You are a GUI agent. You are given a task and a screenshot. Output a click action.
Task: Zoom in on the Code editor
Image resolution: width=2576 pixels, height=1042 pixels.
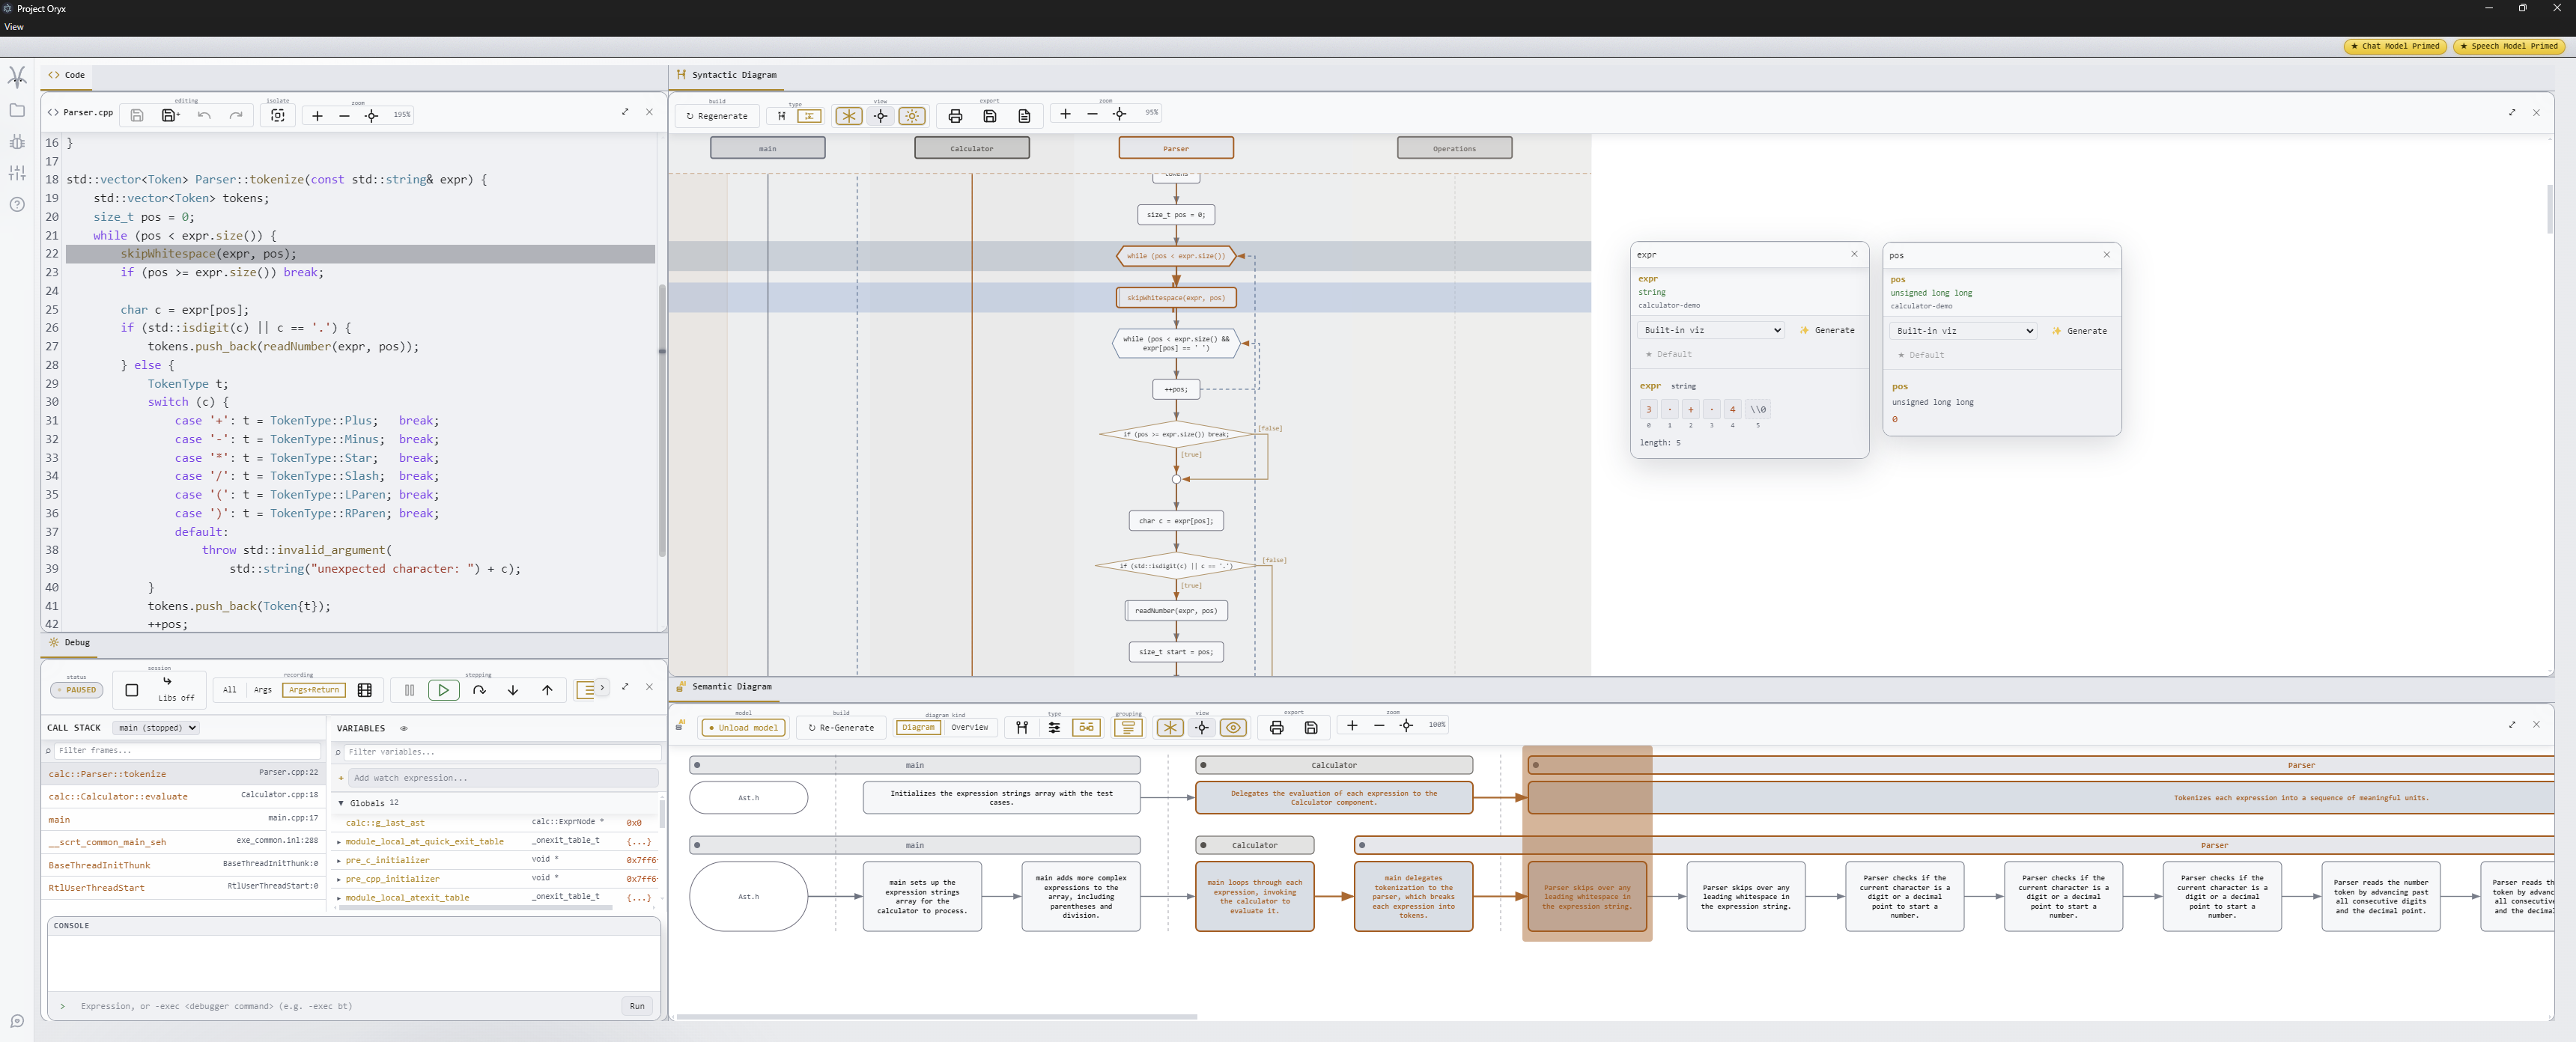coord(317,115)
